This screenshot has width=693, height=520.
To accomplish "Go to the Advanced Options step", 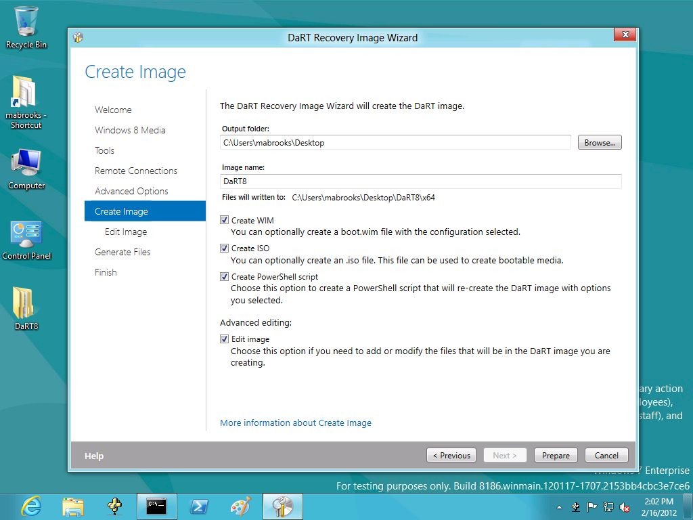I will tap(131, 191).
